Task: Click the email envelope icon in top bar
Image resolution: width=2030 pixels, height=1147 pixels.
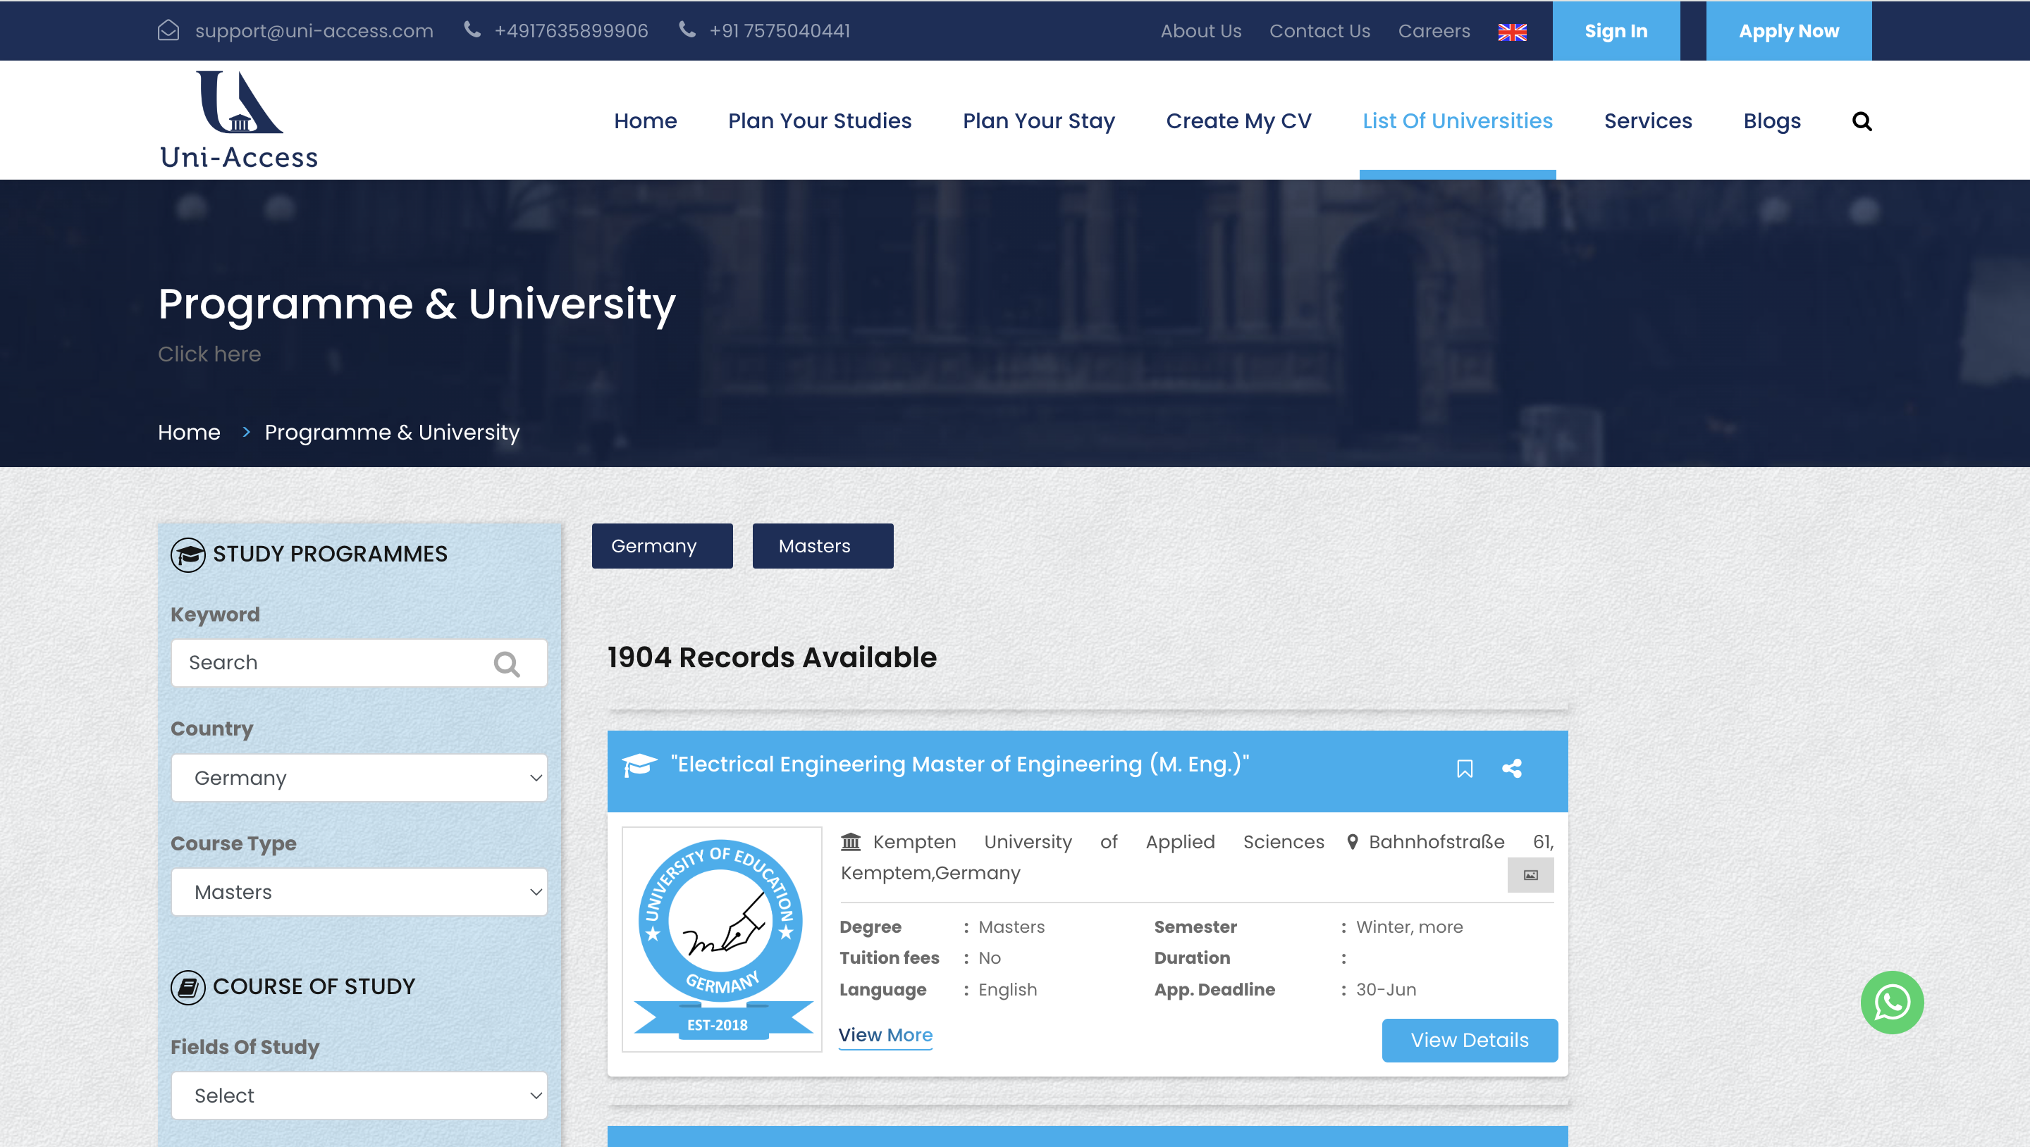Action: [x=168, y=31]
